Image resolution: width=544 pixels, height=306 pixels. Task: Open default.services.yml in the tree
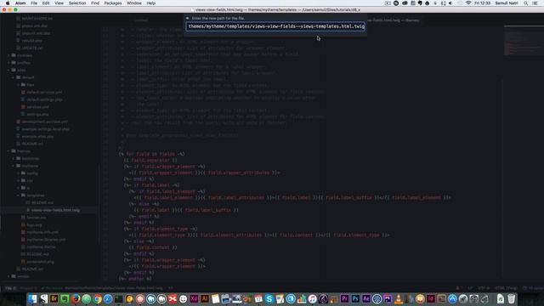click(44, 93)
